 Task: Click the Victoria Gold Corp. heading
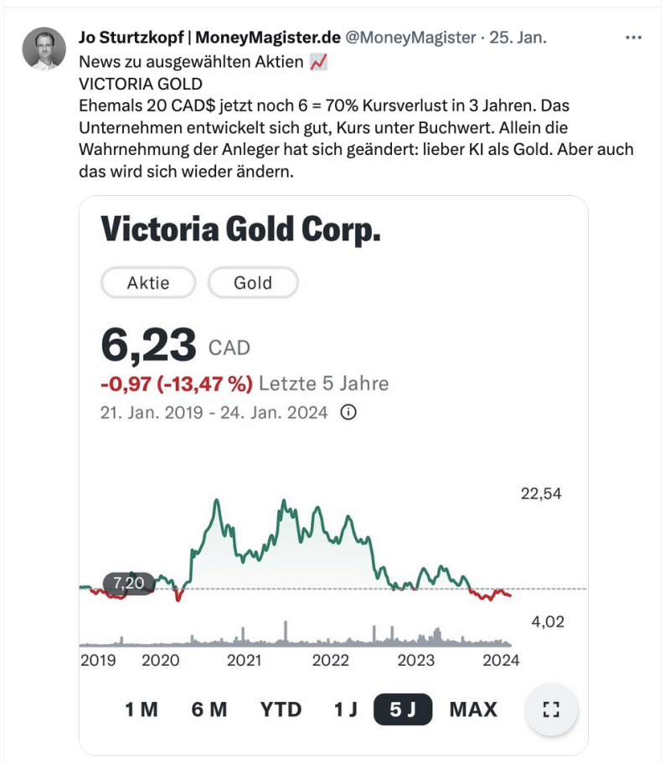241,229
